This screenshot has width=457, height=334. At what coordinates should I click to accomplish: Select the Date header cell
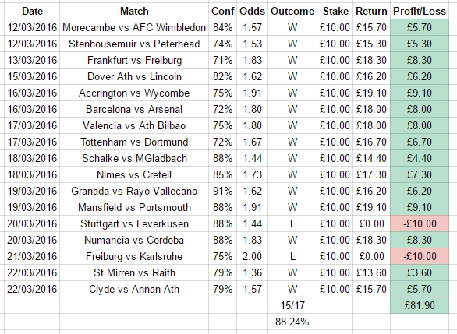click(x=32, y=12)
